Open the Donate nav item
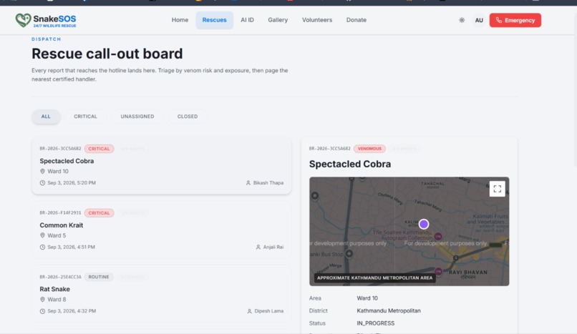The width and height of the screenshot is (577, 334). pyautogui.click(x=357, y=20)
